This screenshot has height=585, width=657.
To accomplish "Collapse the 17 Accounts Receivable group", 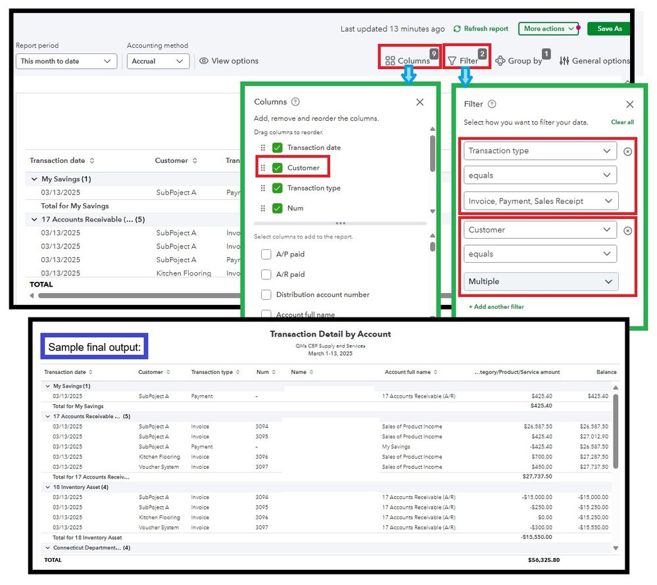I will click(x=34, y=219).
